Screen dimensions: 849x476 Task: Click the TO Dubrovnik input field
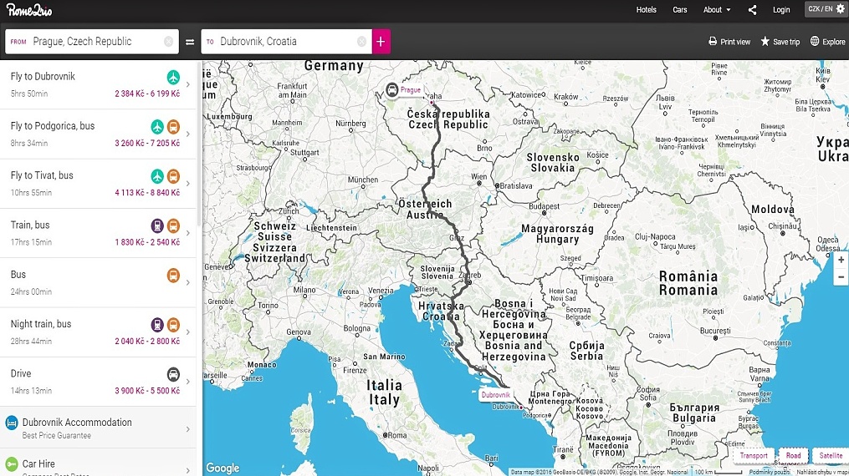coord(286,42)
